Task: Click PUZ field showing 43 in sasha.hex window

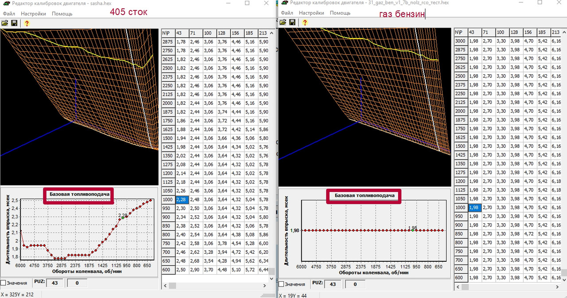Action: coord(54,283)
